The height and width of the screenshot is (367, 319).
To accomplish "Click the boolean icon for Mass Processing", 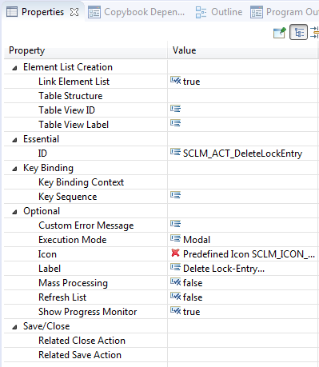I will (x=176, y=281).
